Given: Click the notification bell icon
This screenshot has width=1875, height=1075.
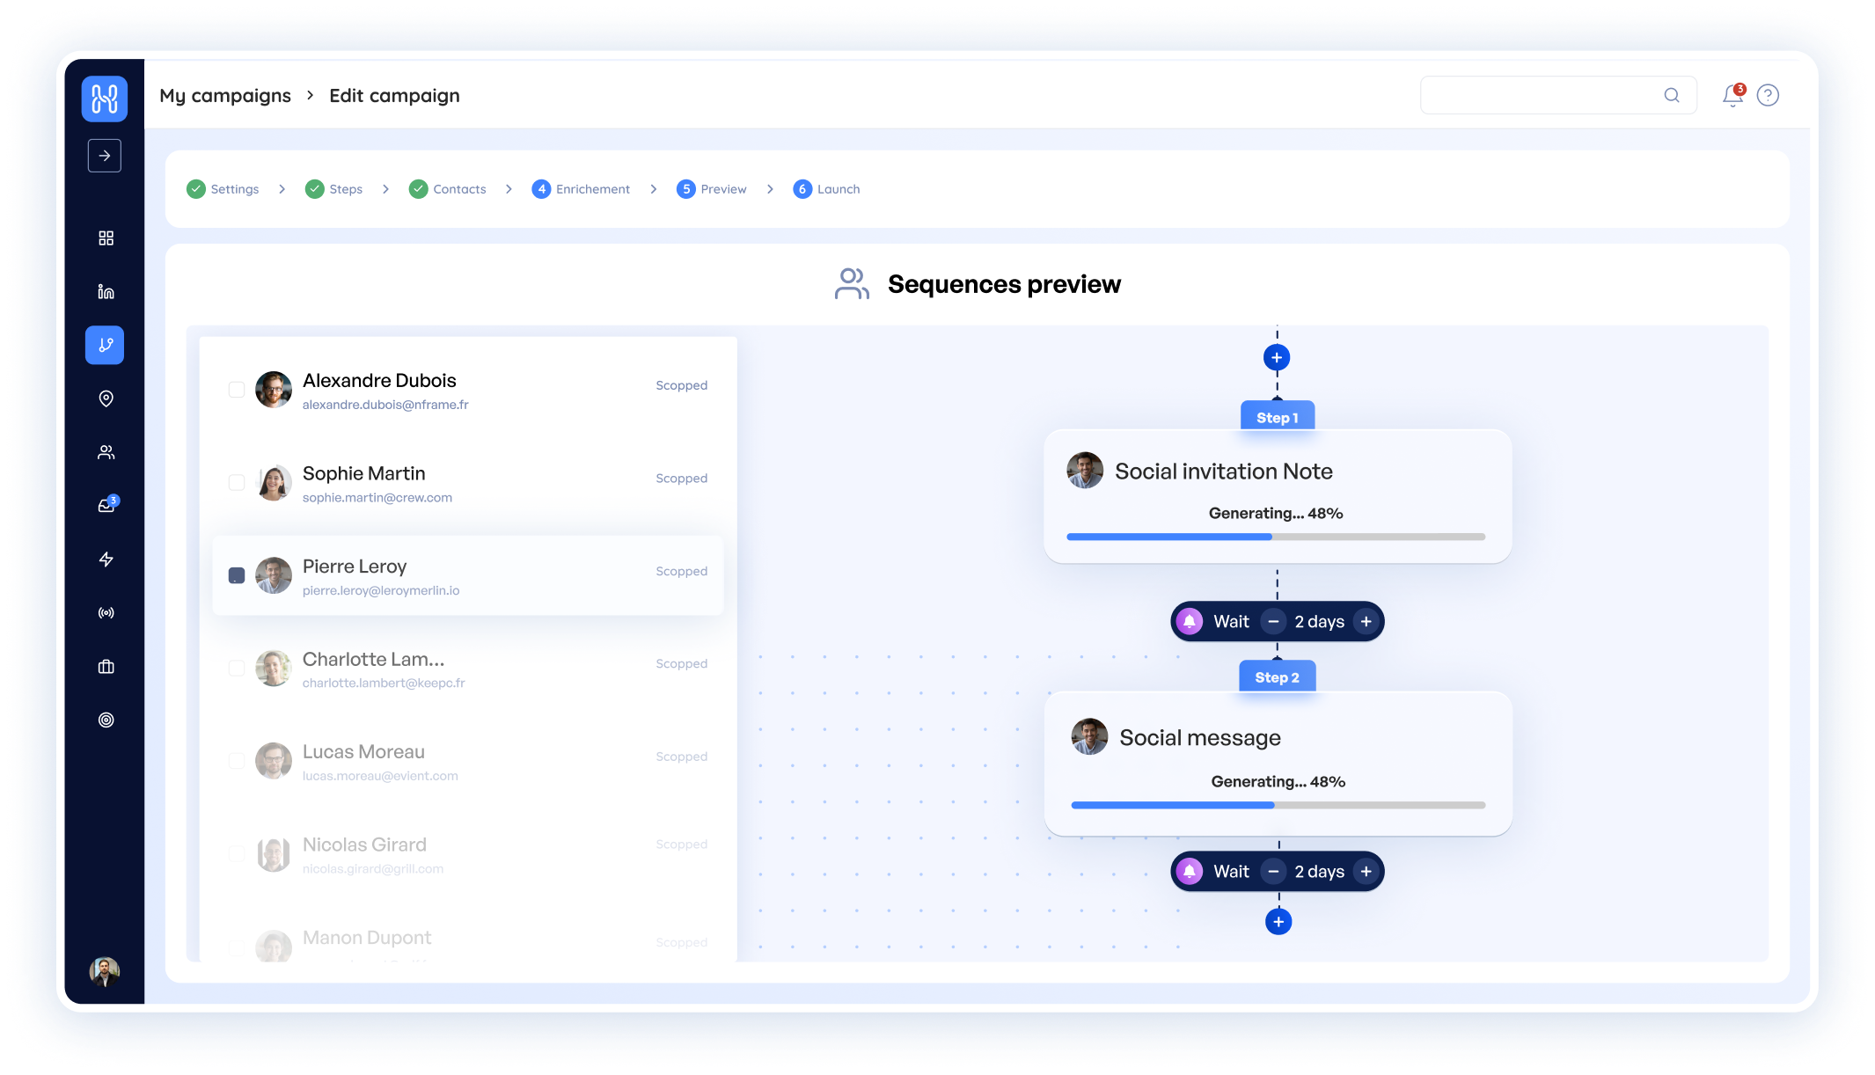Looking at the screenshot, I should (1732, 95).
